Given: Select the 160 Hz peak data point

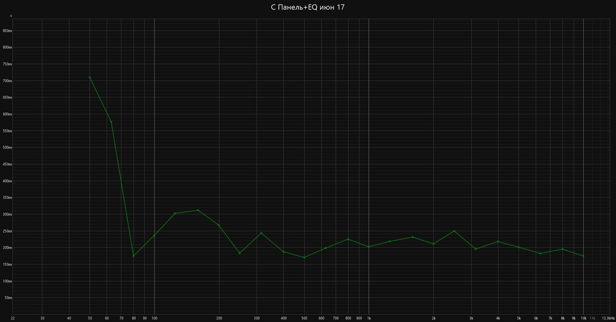Looking at the screenshot, I should point(198,210).
